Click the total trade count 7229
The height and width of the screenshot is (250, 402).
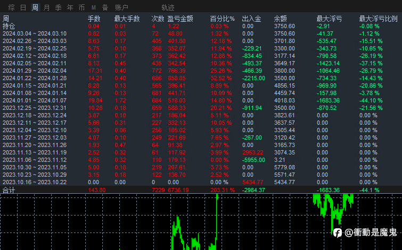pyautogui.click(x=158, y=190)
